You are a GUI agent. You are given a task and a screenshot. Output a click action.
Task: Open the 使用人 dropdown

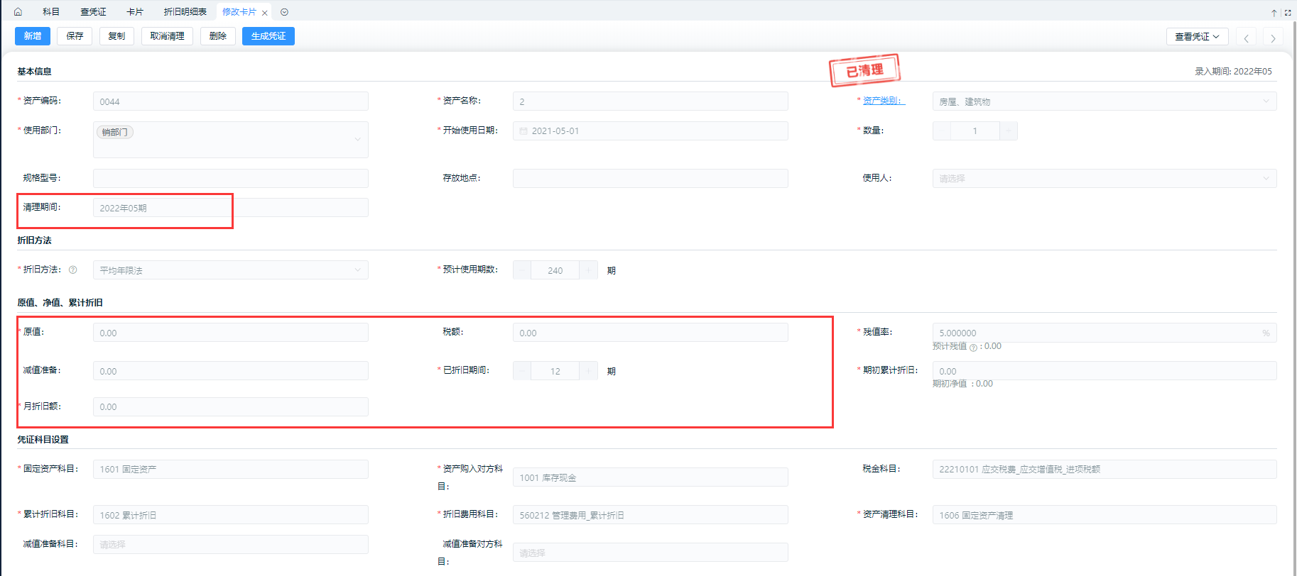[1105, 179]
